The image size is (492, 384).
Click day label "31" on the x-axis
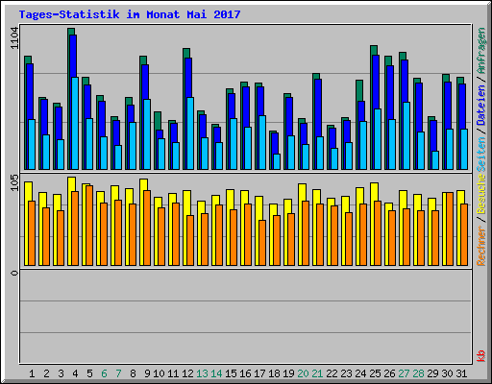(x=461, y=373)
